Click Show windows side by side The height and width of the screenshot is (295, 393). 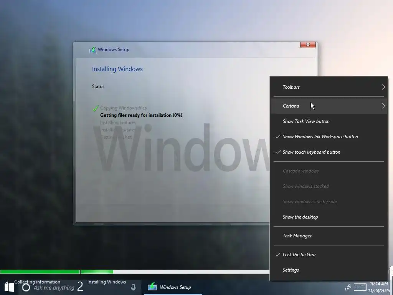[x=329, y=202]
